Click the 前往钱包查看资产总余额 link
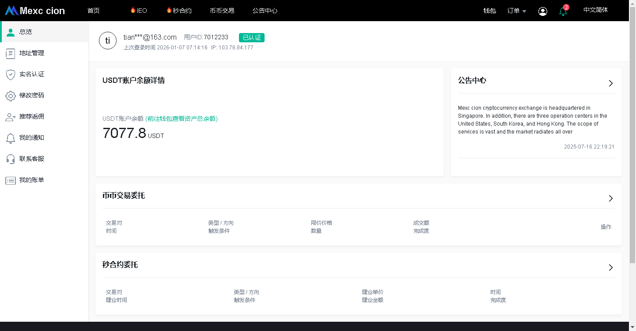This screenshot has width=636, height=331. [182, 119]
